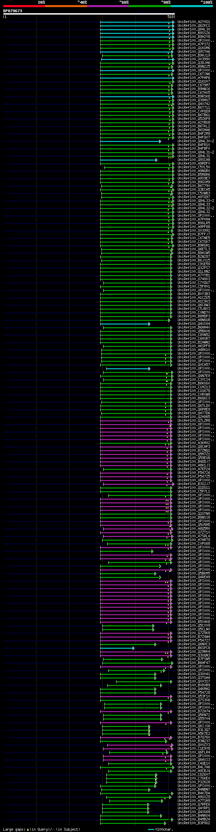The height and width of the screenshot is (832, 216).
Task: Click label UniRef100_B9RSK8
Action: coord(194,97)
